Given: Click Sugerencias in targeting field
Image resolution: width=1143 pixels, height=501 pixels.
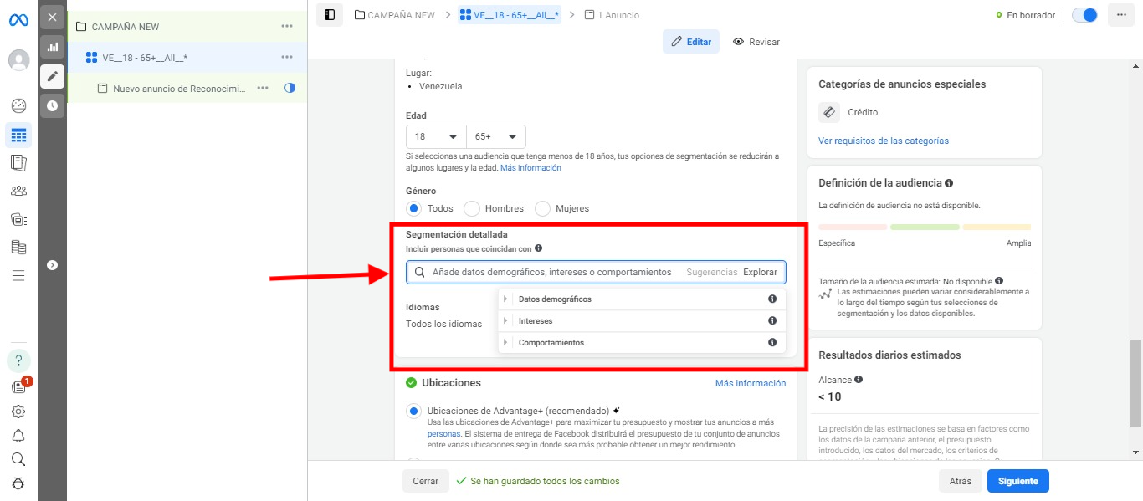Looking at the screenshot, I should click(x=712, y=272).
